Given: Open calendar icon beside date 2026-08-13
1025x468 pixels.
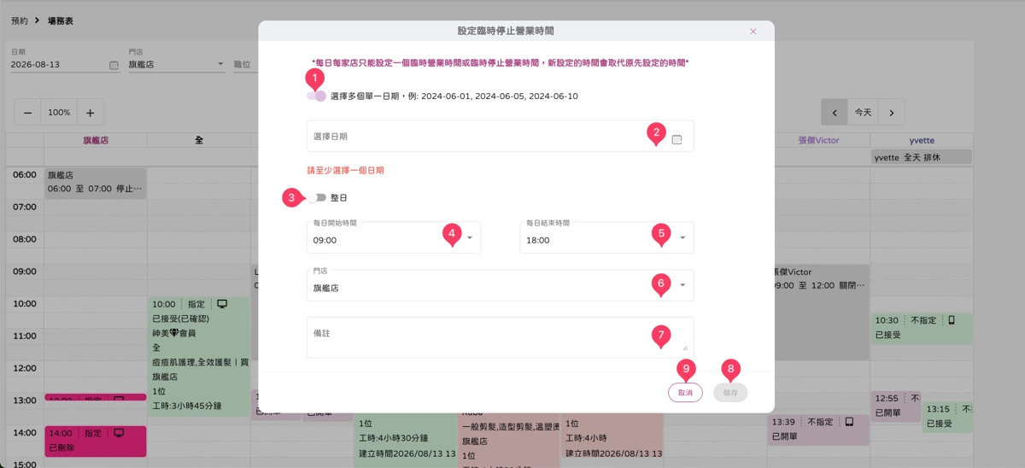Looking at the screenshot, I should point(114,65).
